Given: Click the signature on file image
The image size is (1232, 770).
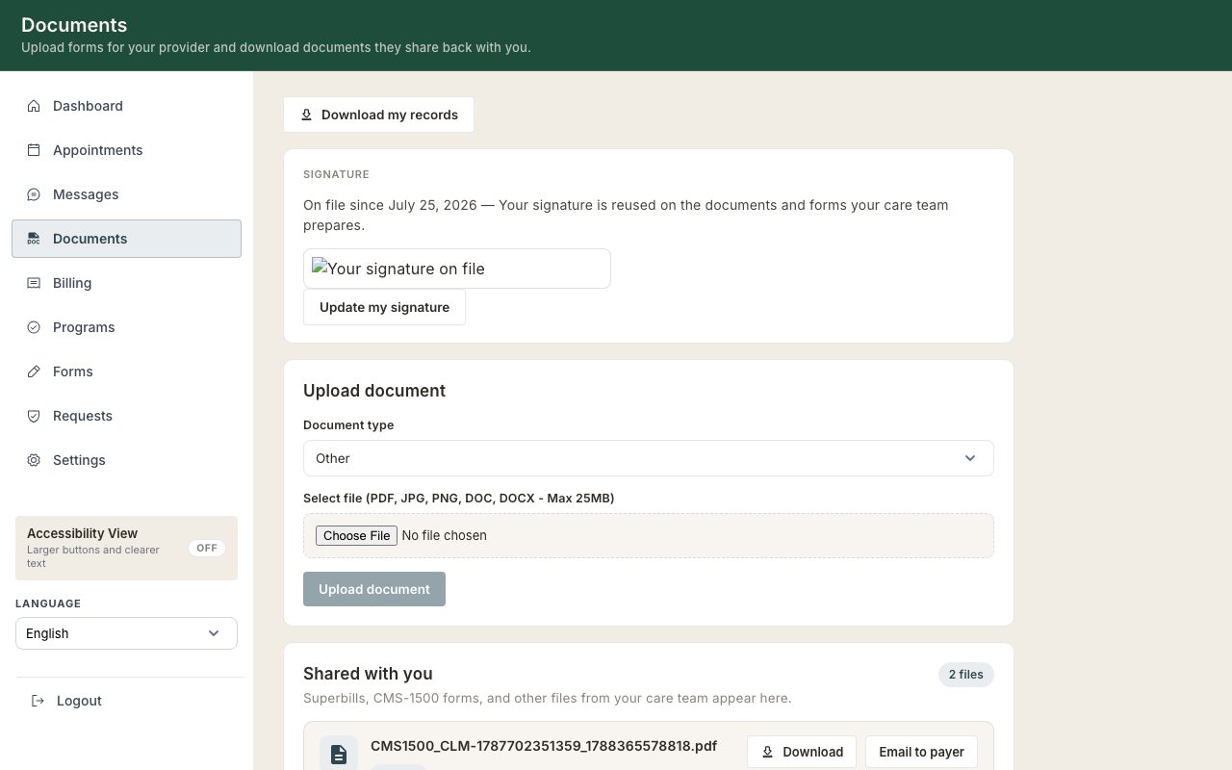Looking at the screenshot, I should [x=457, y=269].
